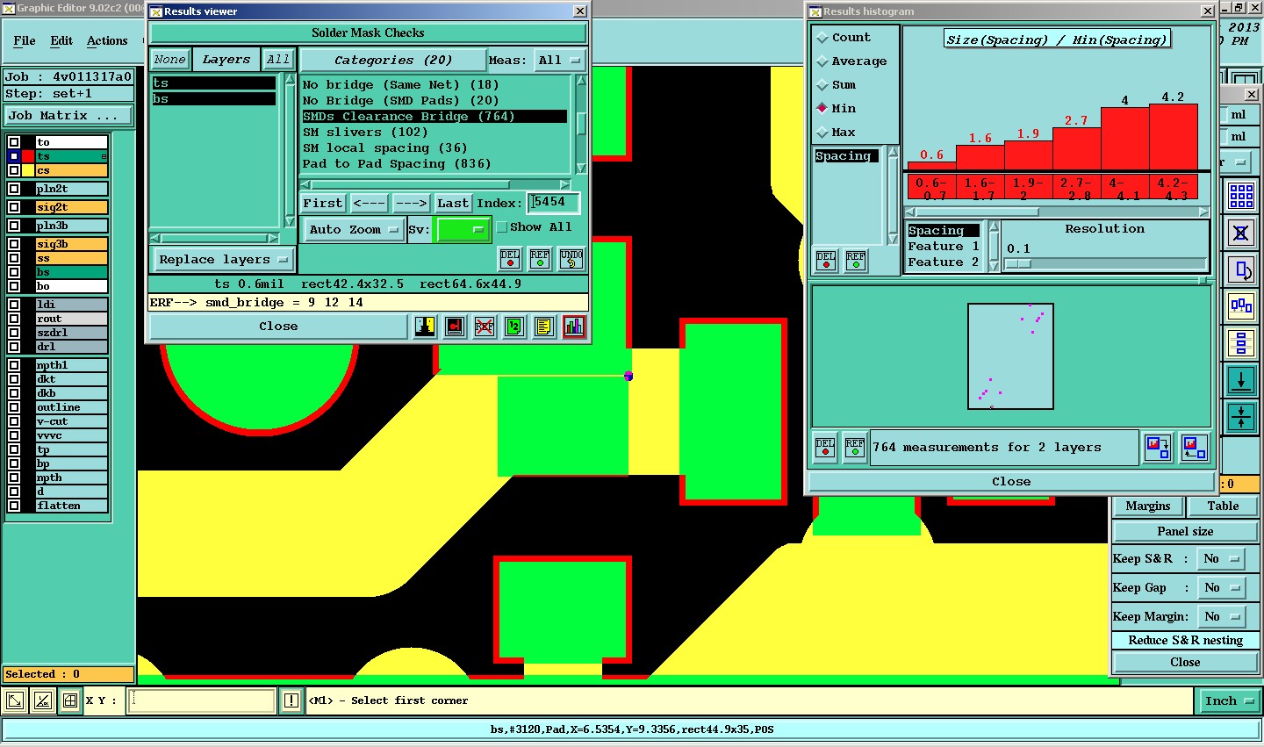1264x747 pixels.
Task: Click the DEL icon beside UNDO in Results viewer
Action: coord(510,259)
